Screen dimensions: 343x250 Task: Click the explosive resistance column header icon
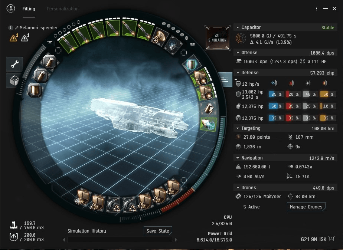(x=325, y=83)
